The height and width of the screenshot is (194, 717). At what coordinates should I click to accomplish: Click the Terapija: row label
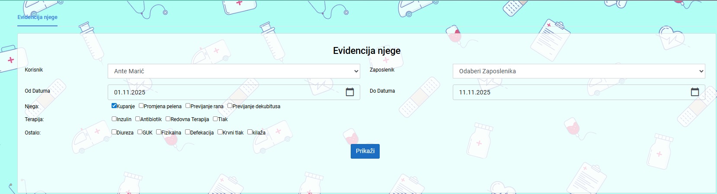pyautogui.click(x=34, y=119)
